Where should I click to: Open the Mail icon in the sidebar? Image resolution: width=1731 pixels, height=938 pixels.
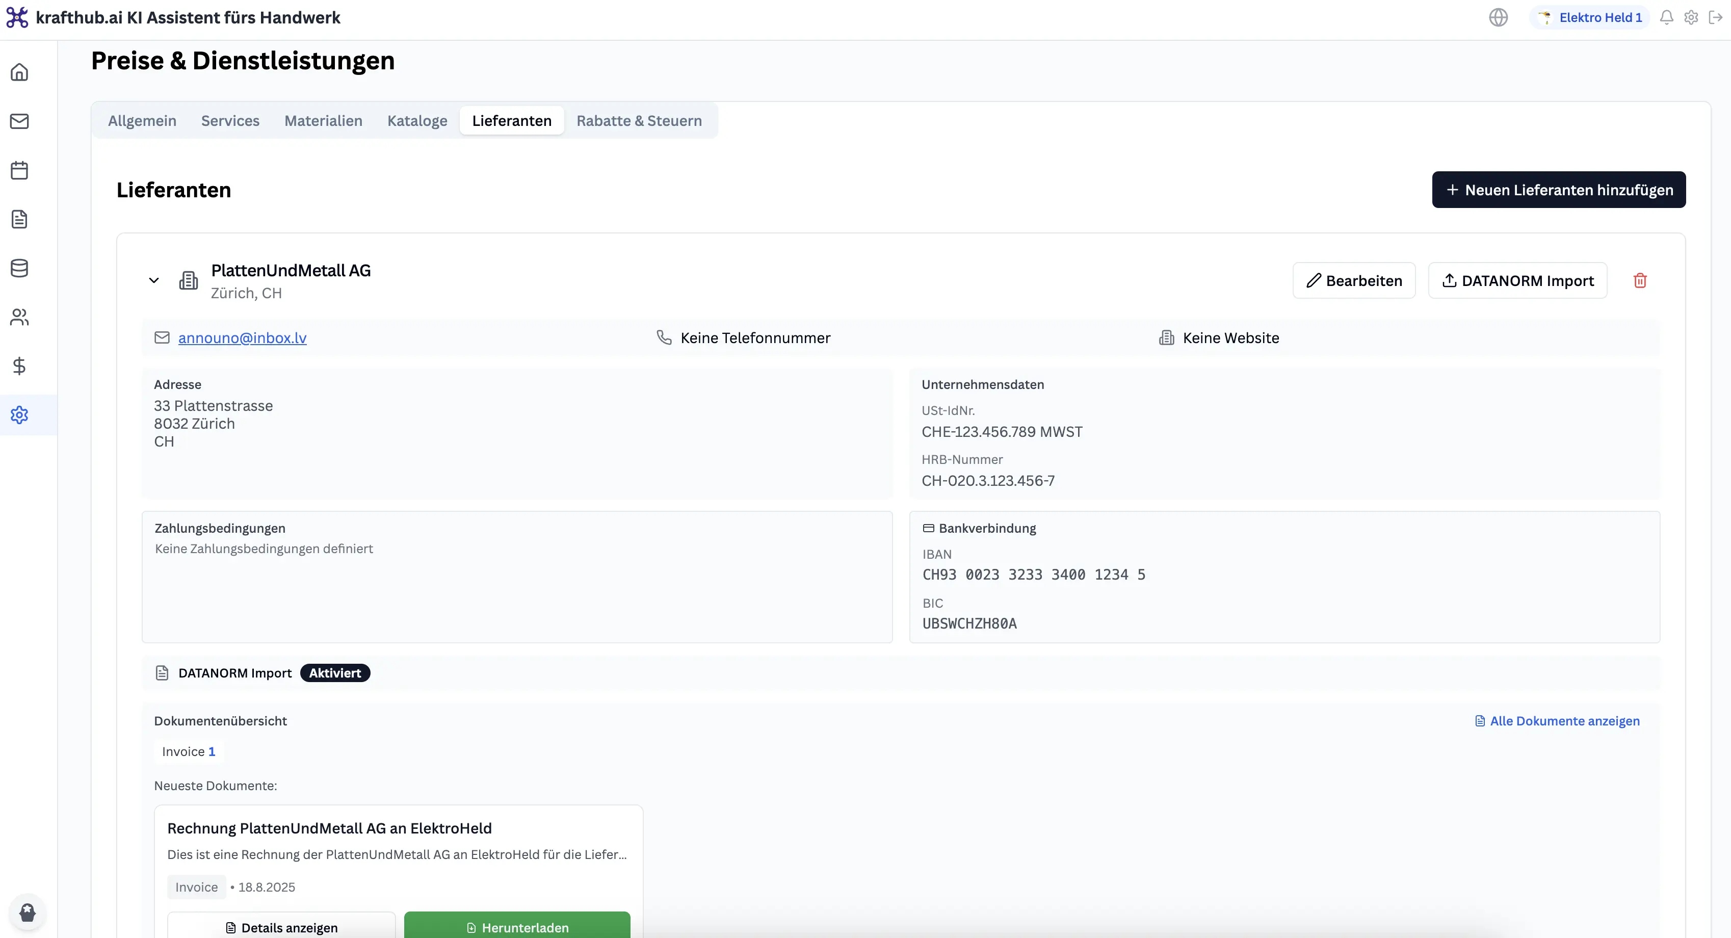[x=19, y=121]
